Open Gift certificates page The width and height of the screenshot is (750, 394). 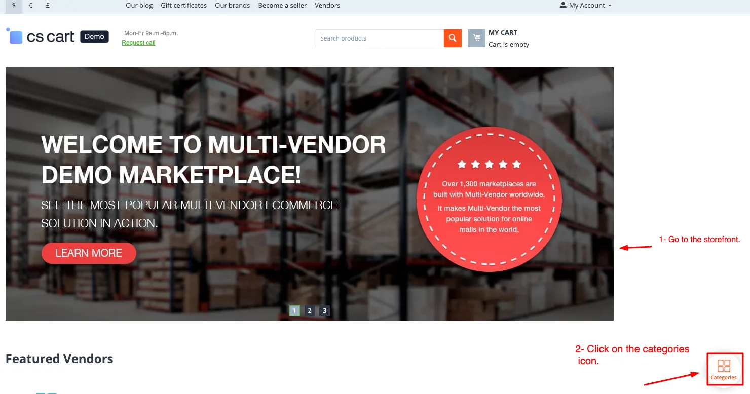183,6
